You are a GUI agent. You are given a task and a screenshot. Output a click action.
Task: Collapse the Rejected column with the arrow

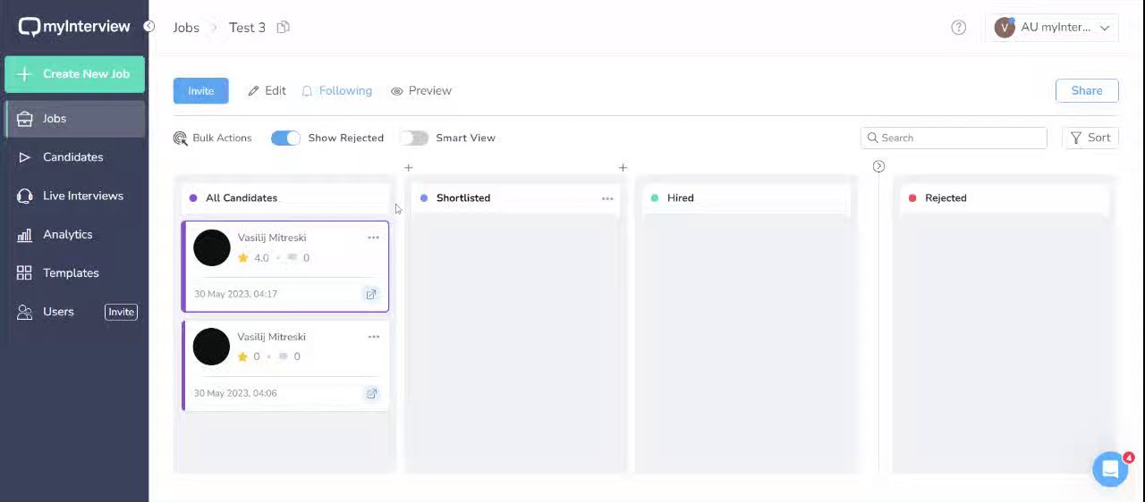878,167
